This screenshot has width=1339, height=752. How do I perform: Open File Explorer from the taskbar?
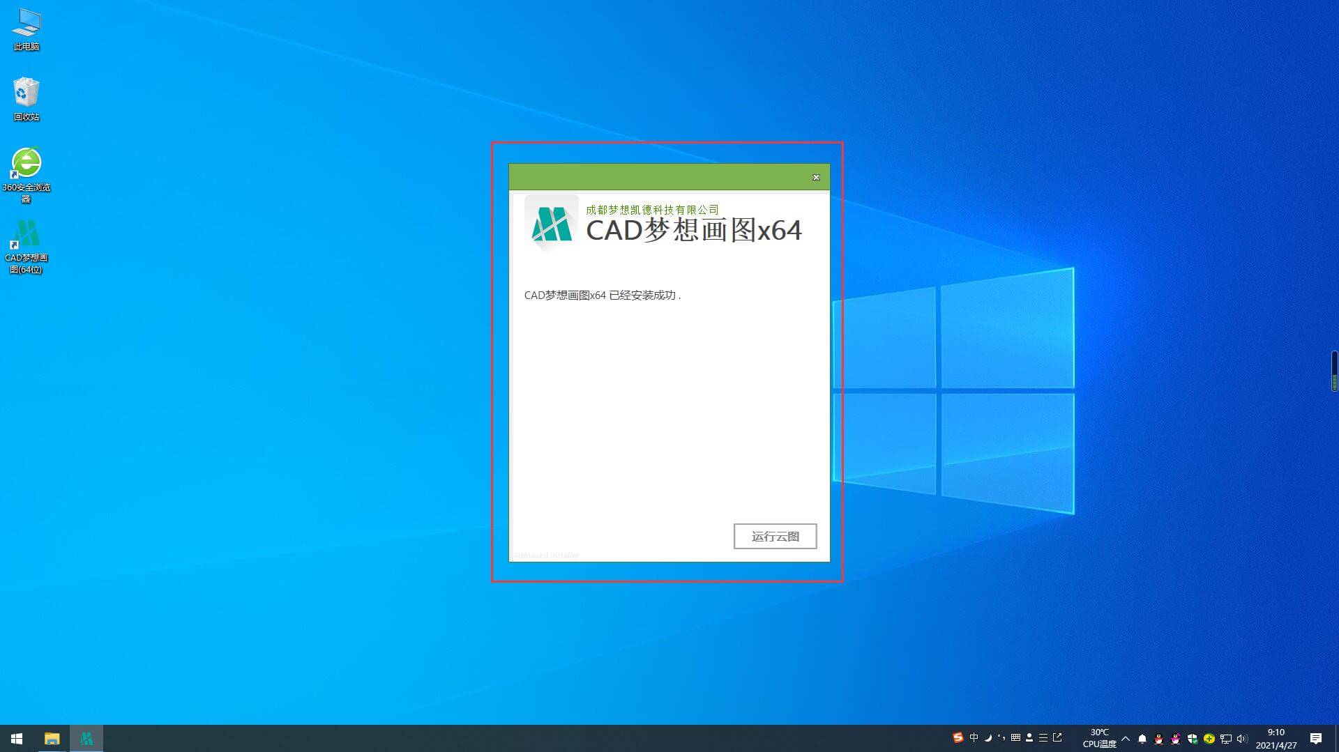52,738
